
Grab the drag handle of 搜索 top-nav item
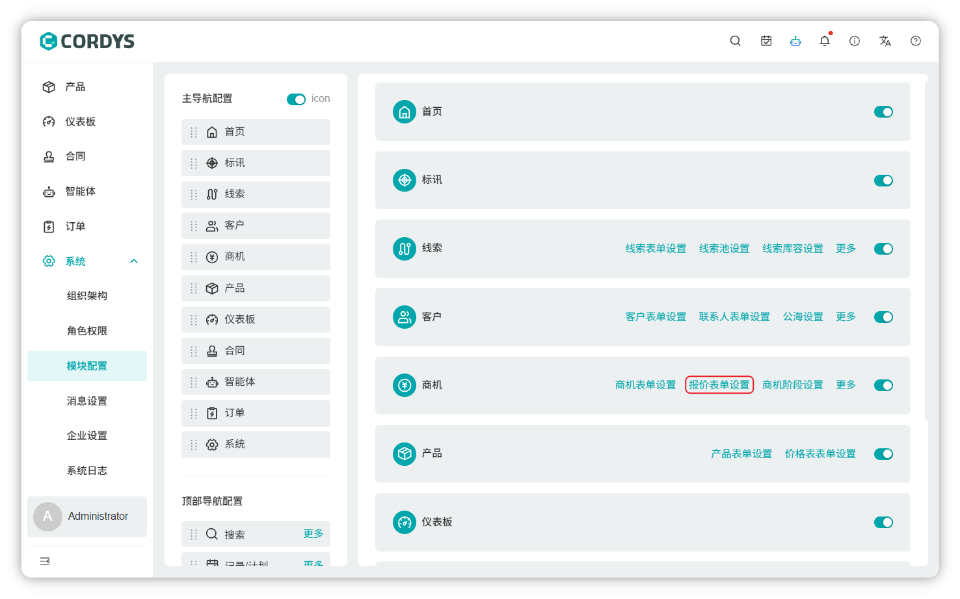point(194,535)
